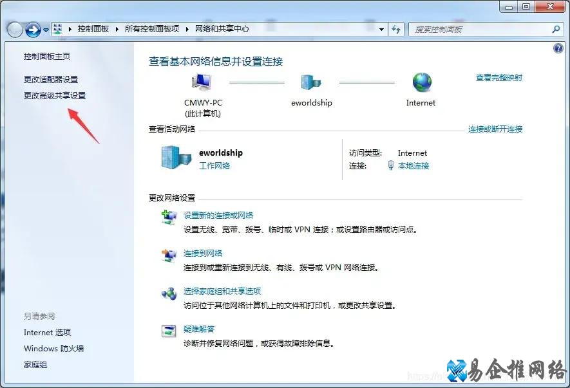
Task: Click the refresh icon next to the address bar
Action: (x=396, y=28)
